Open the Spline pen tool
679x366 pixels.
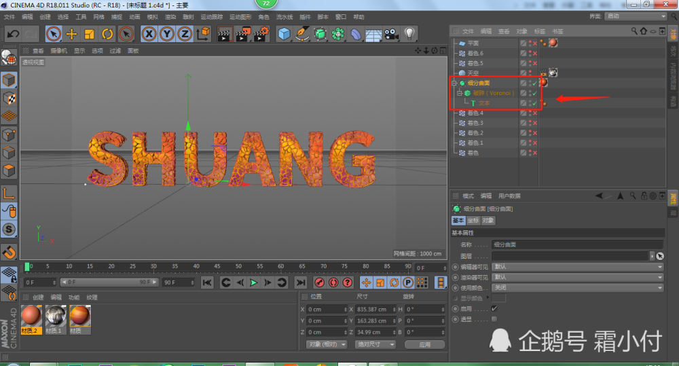[x=302, y=34]
